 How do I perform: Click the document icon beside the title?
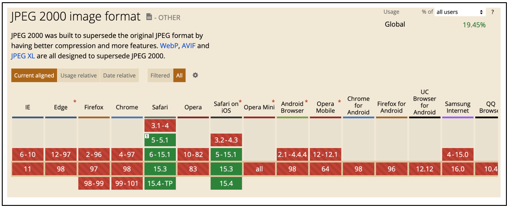click(x=149, y=17)
